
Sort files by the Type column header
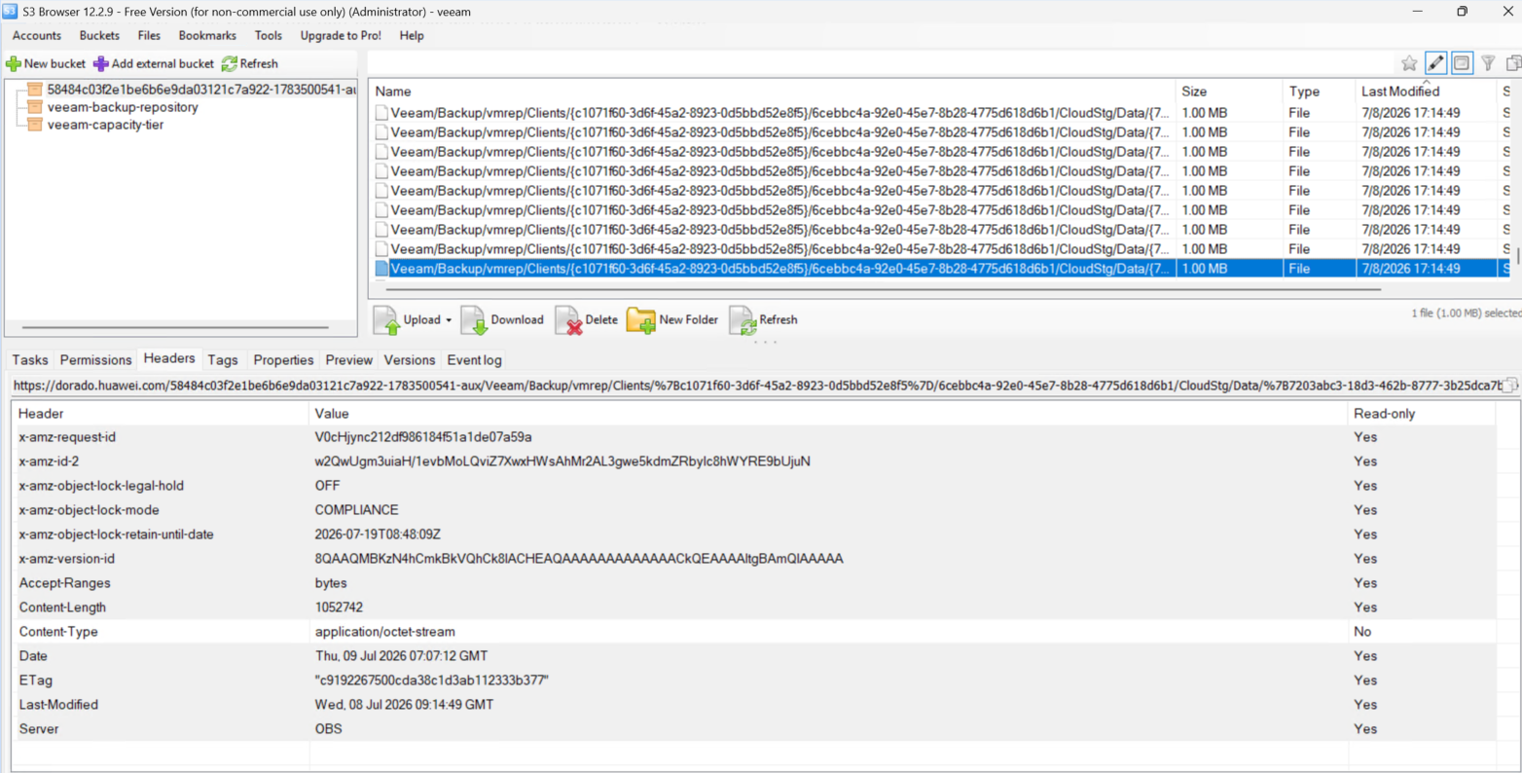[1319, 92]
